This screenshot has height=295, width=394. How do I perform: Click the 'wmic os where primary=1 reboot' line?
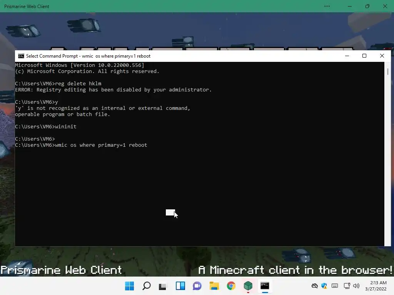(x=81, y=145)
